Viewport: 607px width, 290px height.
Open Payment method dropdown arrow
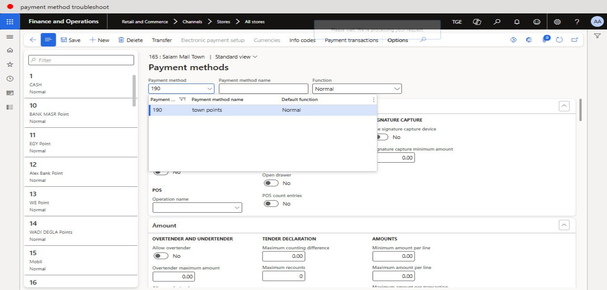point(209,88)
